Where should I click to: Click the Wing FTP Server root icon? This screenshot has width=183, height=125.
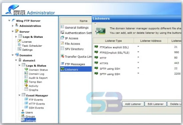click(x=13, y=20)
